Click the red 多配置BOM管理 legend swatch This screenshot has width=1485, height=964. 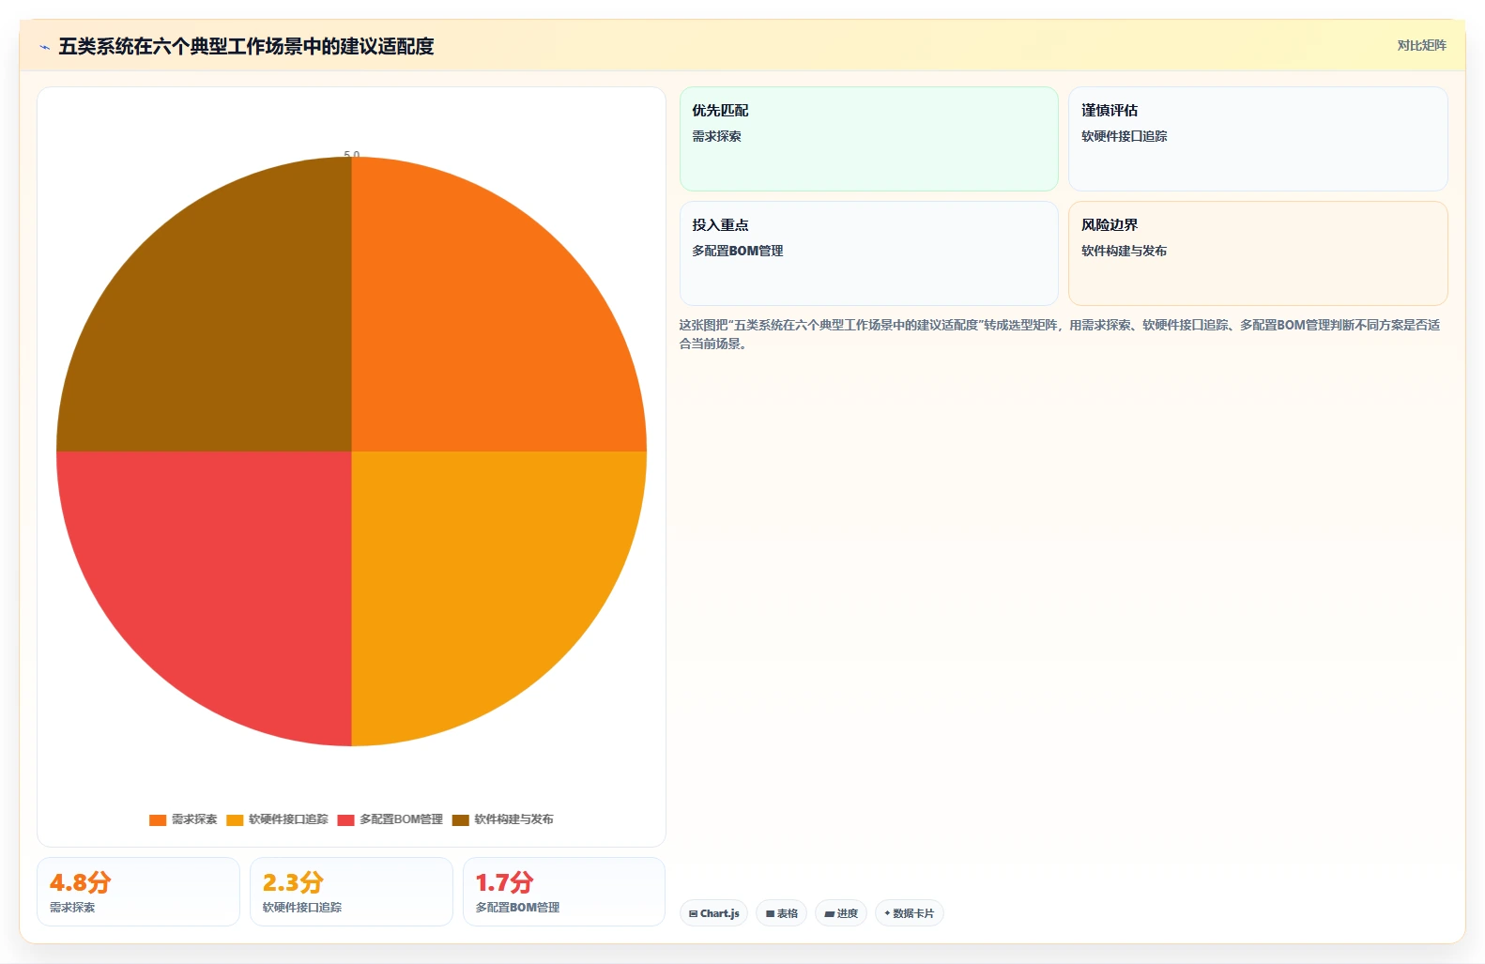pyautogui.click(x=346, y=819)
